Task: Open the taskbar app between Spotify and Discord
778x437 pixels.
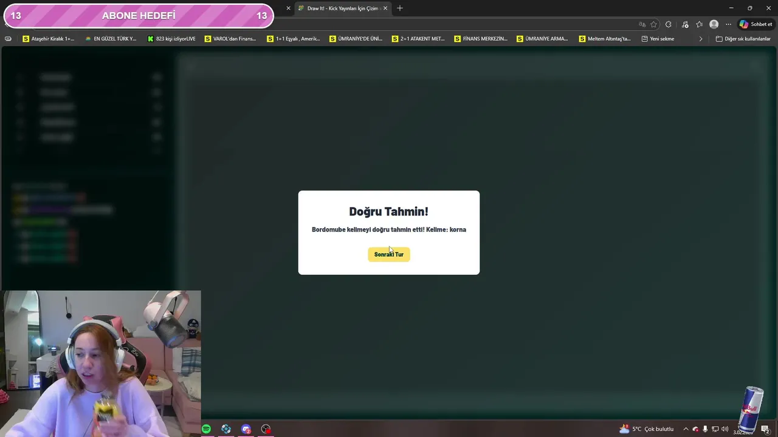Action: [x=226, y=429]
